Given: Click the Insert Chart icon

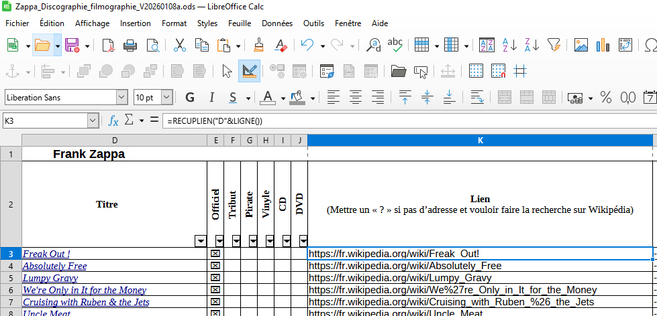Looking at the screenshot, I should (603, 45).
